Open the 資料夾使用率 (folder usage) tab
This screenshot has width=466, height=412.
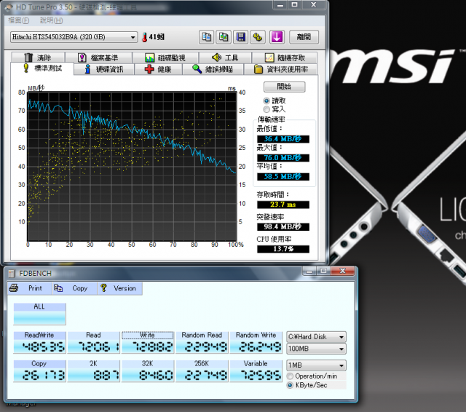pyautogui.click(x=280, y=69)
